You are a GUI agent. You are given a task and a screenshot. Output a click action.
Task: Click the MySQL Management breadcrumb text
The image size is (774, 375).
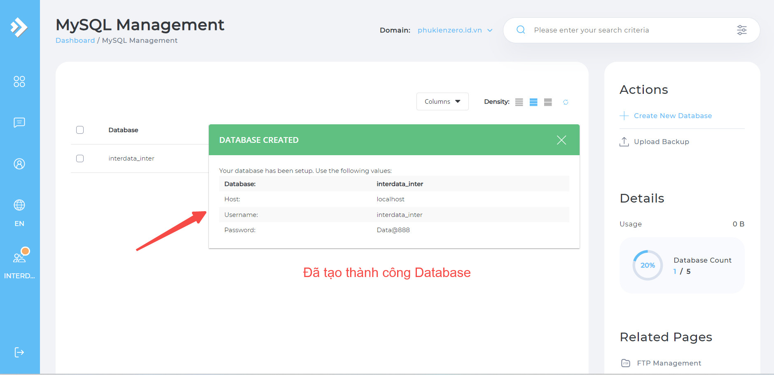[140, 40]
